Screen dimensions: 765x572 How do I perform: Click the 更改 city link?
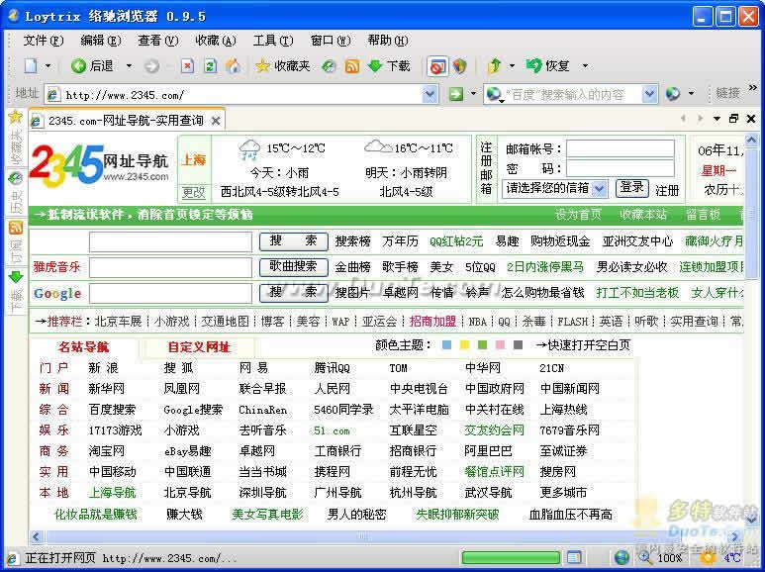194,192
